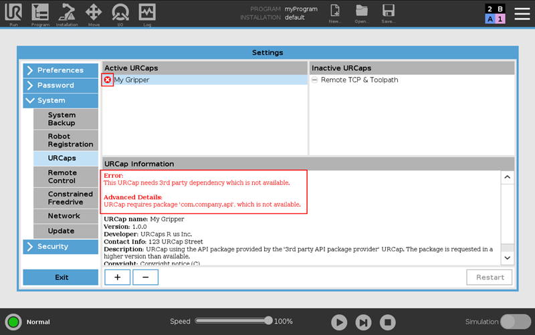Image resolution: width=535 pixels, height=335 pixels.
Task: Open the Log tab icon
Action: 147,13
